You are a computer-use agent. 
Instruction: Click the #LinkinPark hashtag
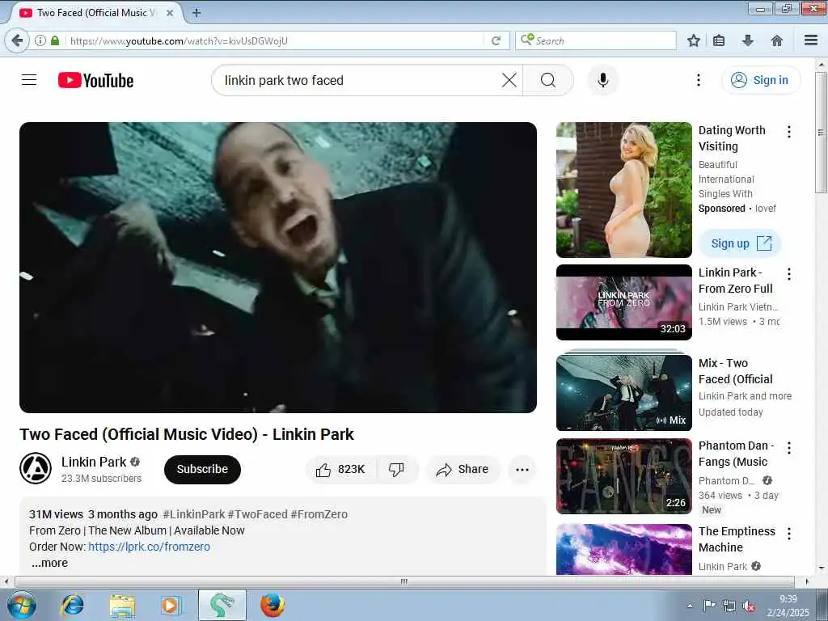194,514
